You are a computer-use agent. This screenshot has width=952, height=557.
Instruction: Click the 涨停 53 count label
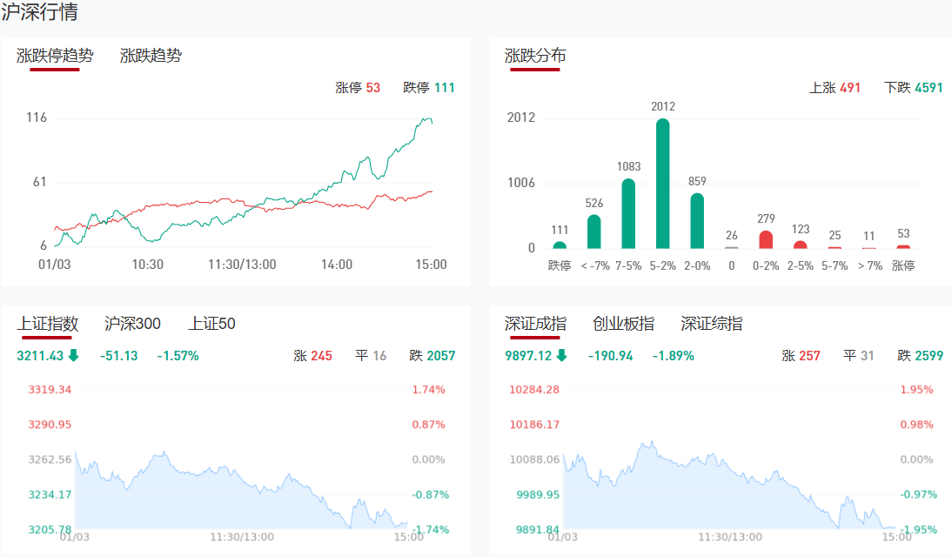(x=358, y=88)
